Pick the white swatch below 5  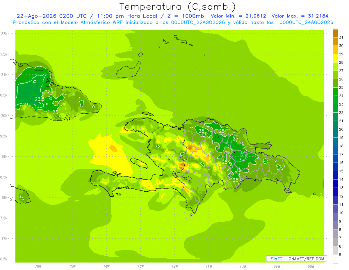[335, 259]
